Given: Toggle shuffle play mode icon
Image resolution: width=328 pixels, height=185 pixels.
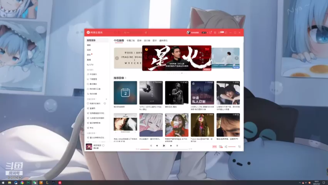Looking at the screenshot, I should tap(151, 145).
